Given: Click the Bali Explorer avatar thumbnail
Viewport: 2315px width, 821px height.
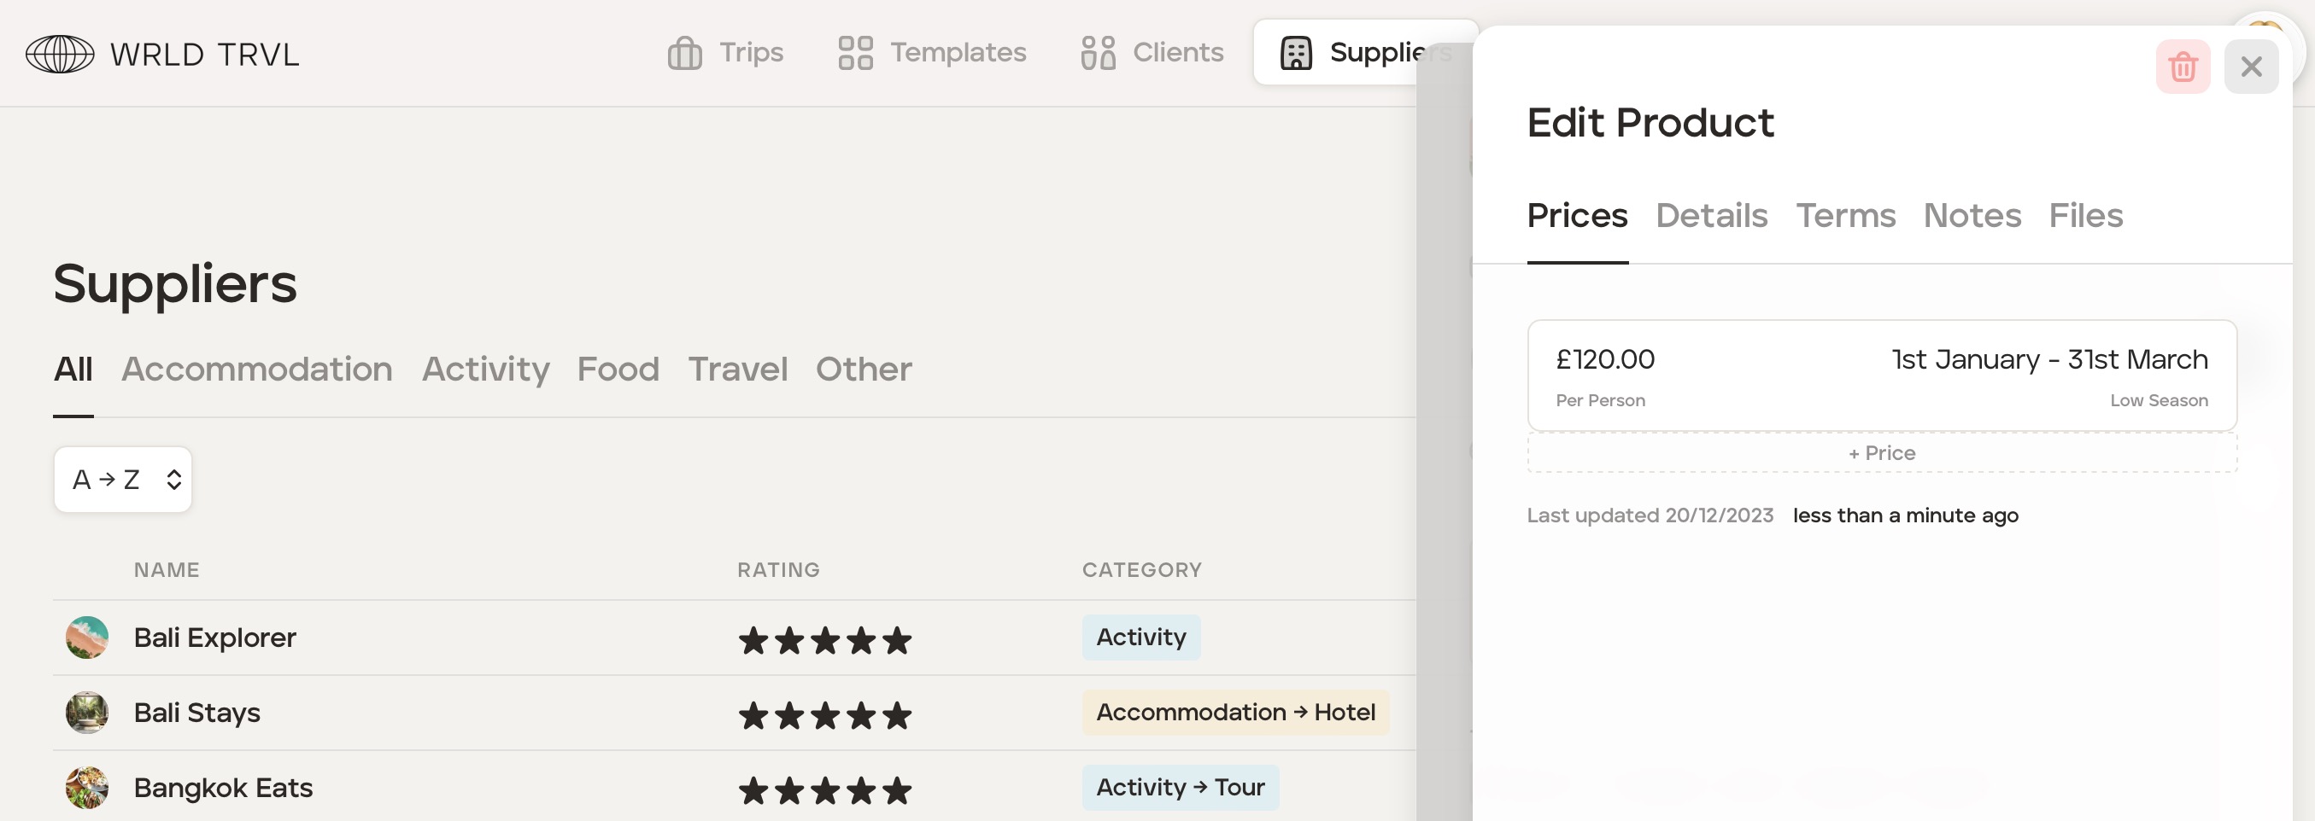Looking at the screenshot, I should (x=87, y=637).
